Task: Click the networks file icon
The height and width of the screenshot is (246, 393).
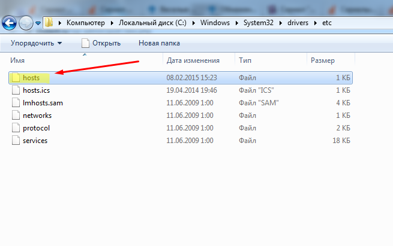Action: click(x=16, y=116)
